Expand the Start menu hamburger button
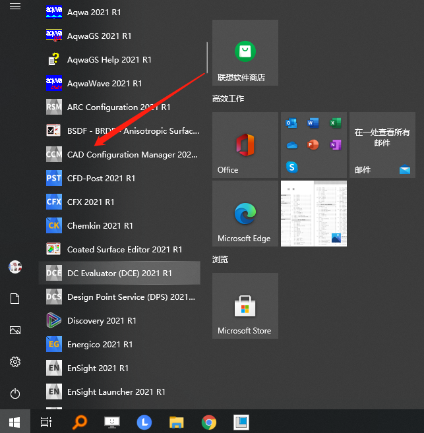 [x=15, y=7]
